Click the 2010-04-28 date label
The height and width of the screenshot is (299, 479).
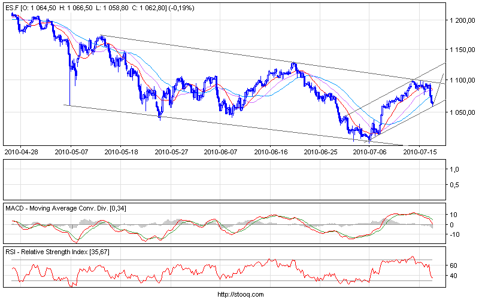coord(22,152)
